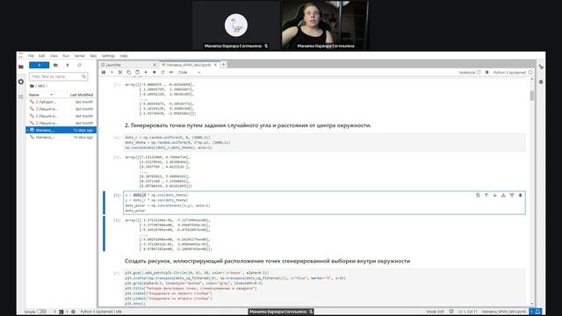Viewport: 562px width, 316px height.
Task: Run the selected cell
Action: (146, 72)
